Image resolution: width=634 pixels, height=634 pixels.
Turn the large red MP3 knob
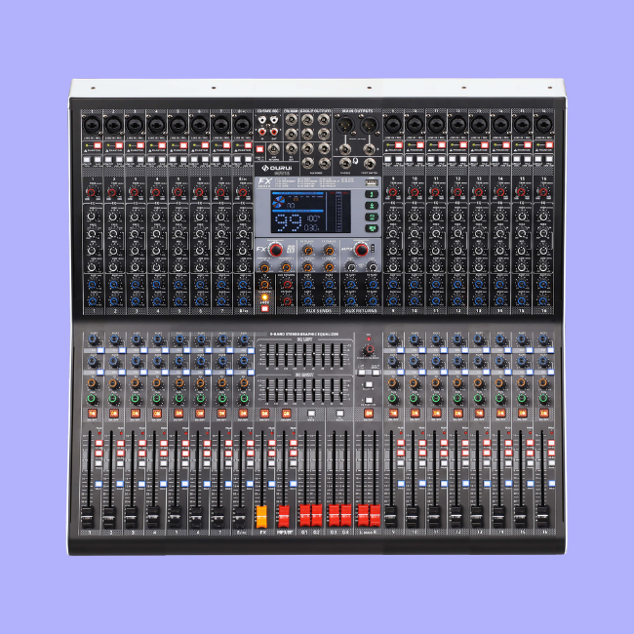tap(361, 250)
